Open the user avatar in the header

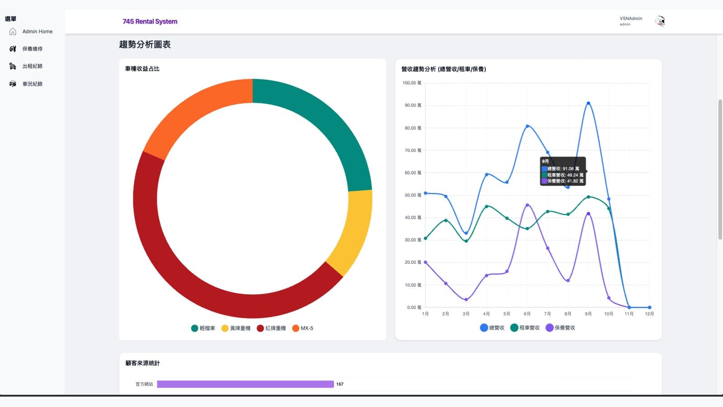660,21
